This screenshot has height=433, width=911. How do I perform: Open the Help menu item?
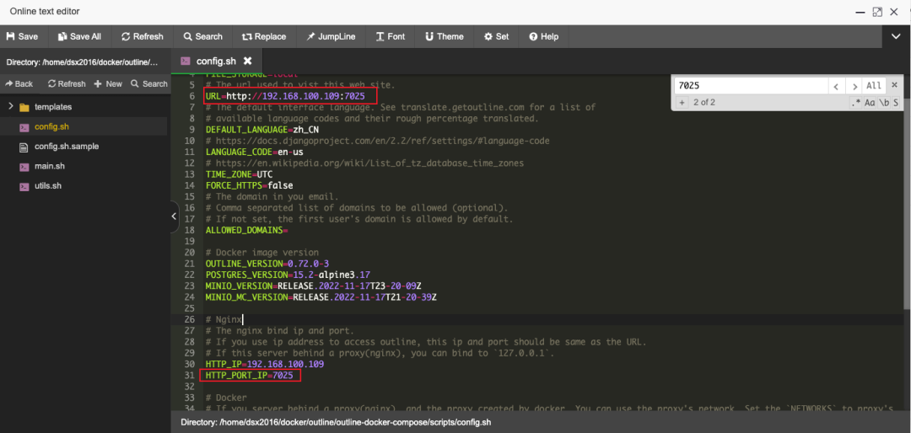[x=543, y=36]
